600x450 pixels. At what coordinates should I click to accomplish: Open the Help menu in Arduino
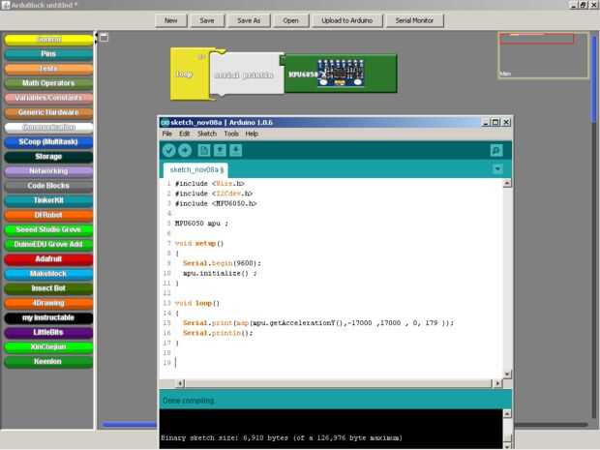[252, 134]
